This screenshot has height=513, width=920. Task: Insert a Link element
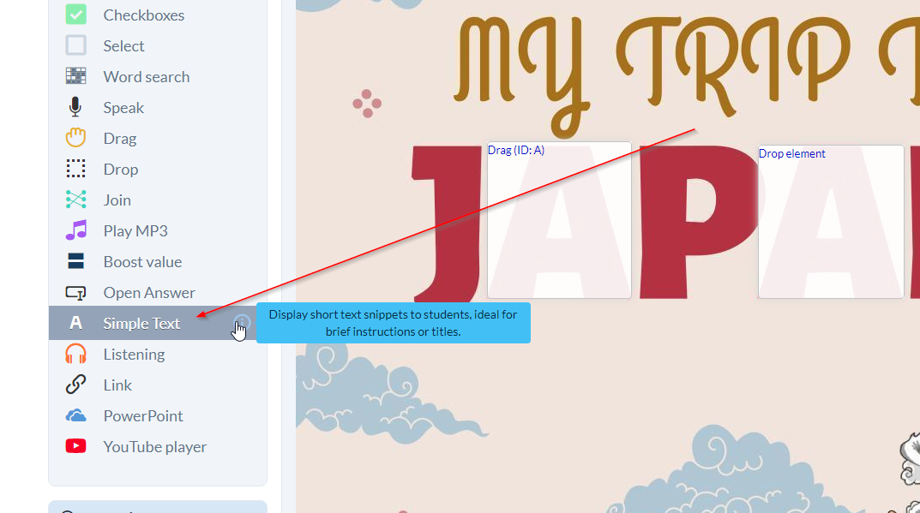(117, 385)
